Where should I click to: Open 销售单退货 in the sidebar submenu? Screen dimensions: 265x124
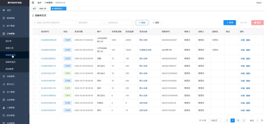10,62
